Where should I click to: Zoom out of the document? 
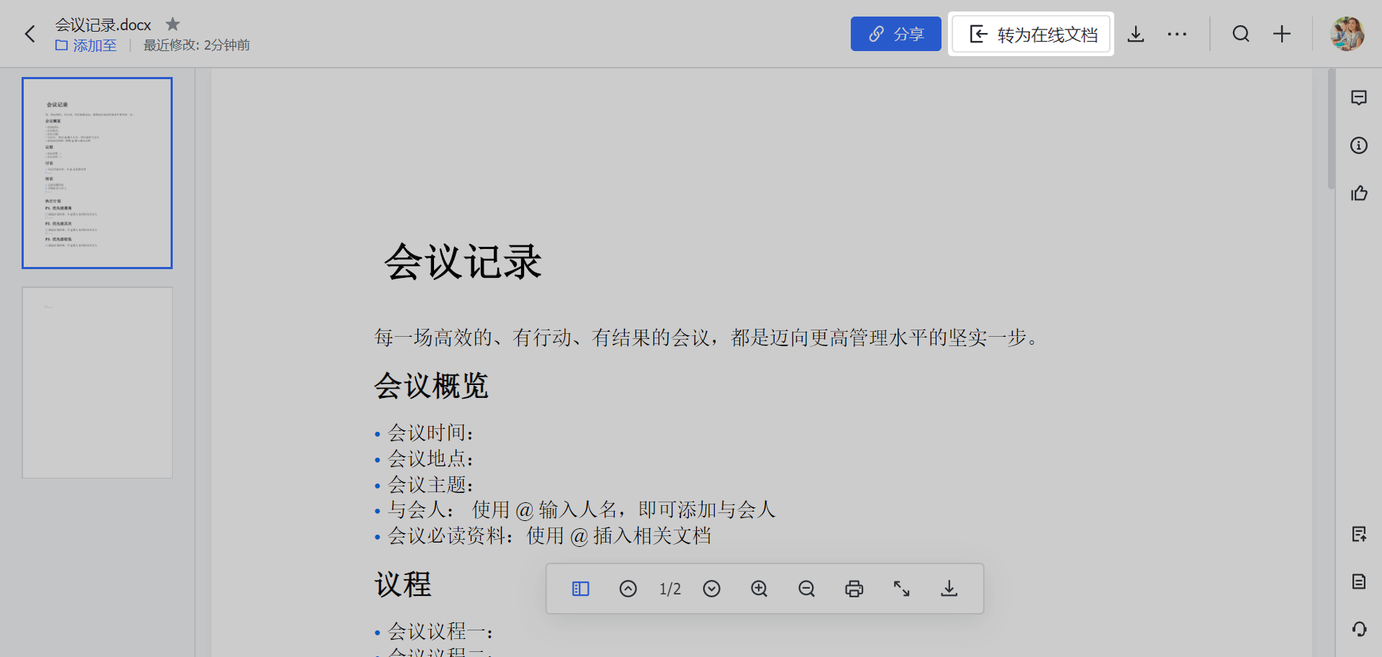coord(806,589)
